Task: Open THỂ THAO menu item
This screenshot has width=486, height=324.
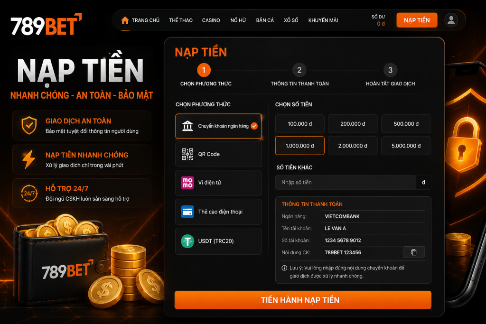Action: (181, 20)
